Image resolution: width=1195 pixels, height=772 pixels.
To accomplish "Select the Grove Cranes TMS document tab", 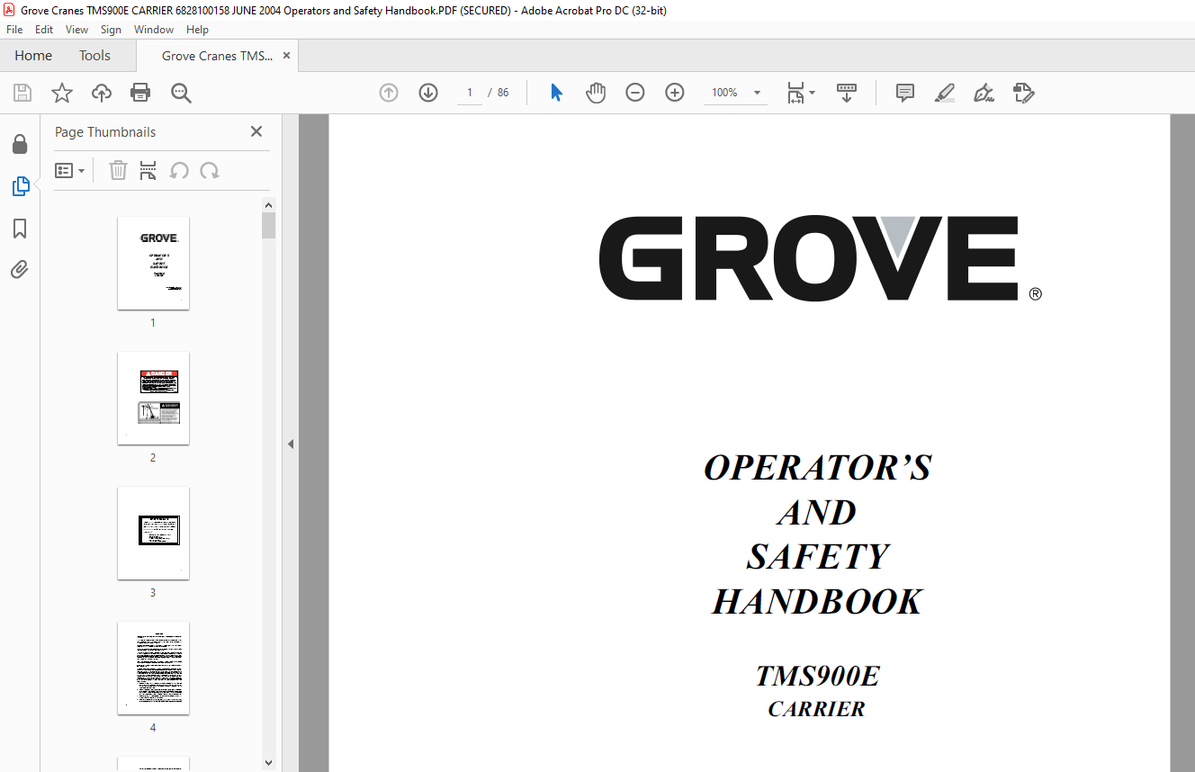I will (x=217, y=56).
